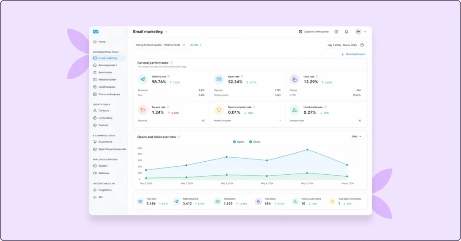This screenshot has width=461, height=241.
Task: Open the Daily interval dropdown
Action: click(357, 136)
